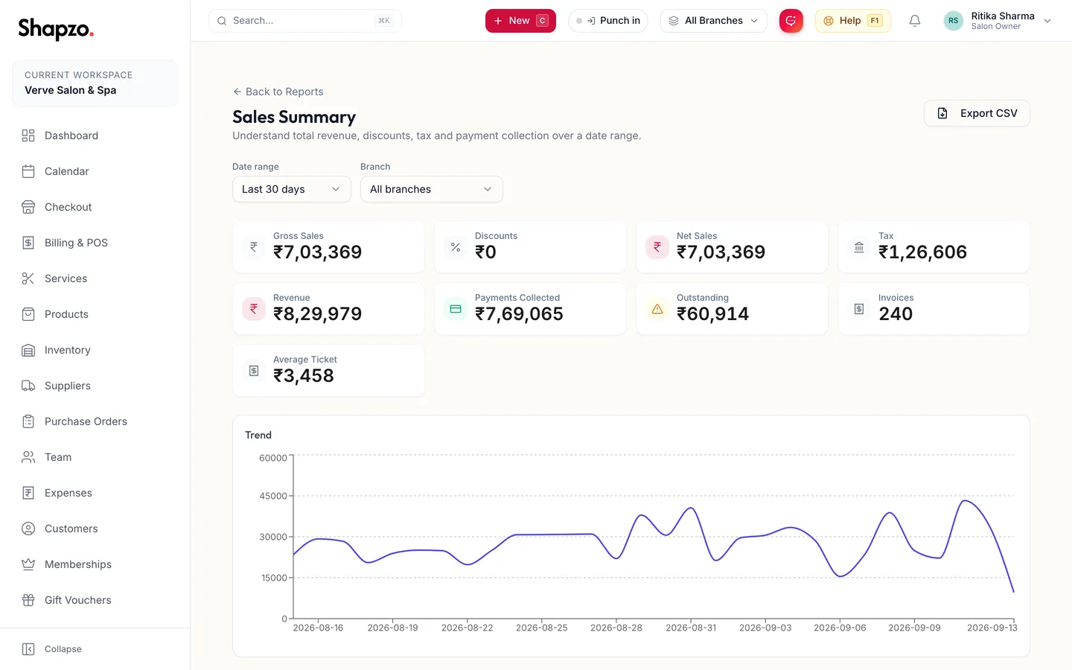Open the All Branches header selector

coord(714,21)
